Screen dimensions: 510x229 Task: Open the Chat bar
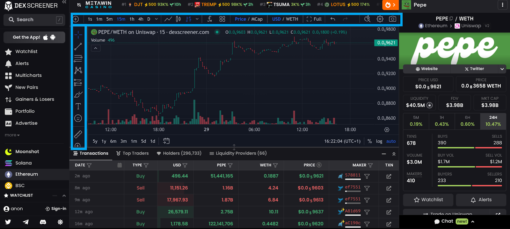tap(454, 221)
